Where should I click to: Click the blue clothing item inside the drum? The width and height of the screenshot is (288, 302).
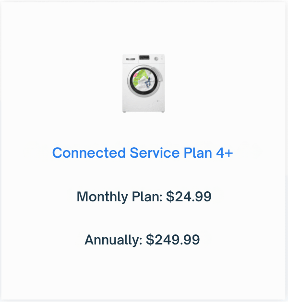(148, 82)
